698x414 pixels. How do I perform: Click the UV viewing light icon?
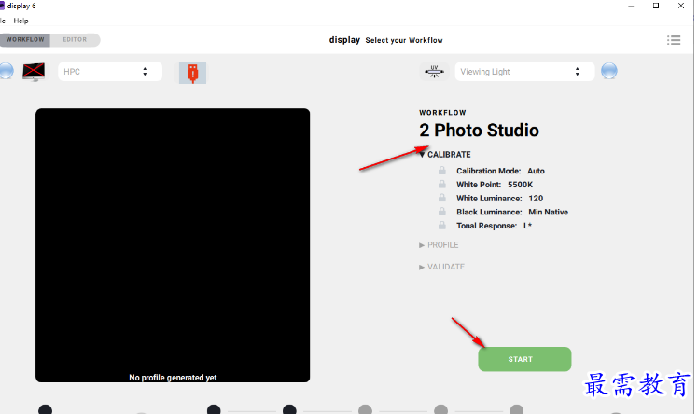pyautogui.click(x=434, y=71)
